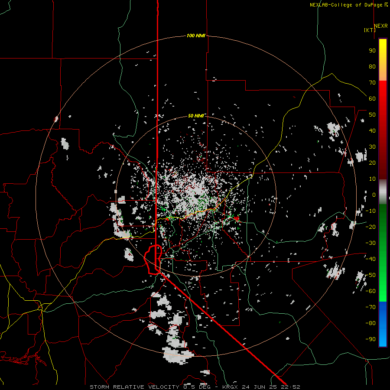Click the 60 value on velocity scale
Image resolution: width=390 pixels, height=390 pixels.
coord(372,98)
